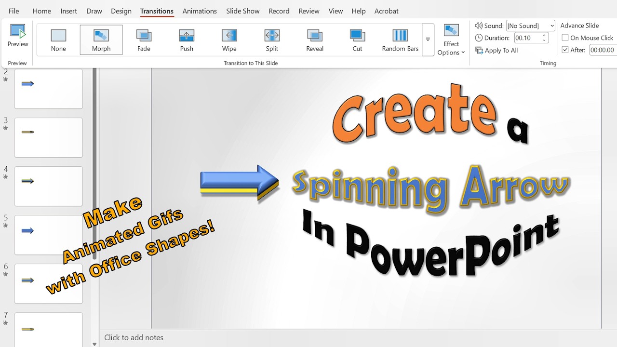The width and height of the screenshot is (617, 347).
Task: Switch to the Help tab
Action: click(358, 11)
